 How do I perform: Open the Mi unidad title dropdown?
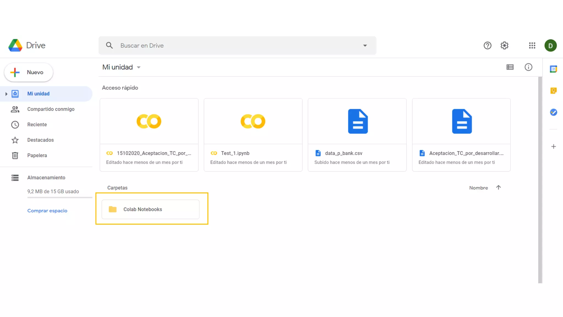point(139,67)
